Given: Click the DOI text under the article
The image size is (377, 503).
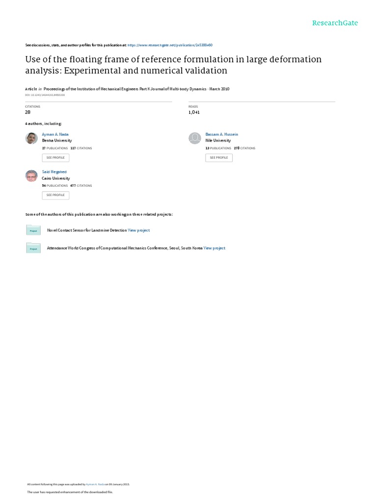Looking at the screenshot, I should point(45,95).
